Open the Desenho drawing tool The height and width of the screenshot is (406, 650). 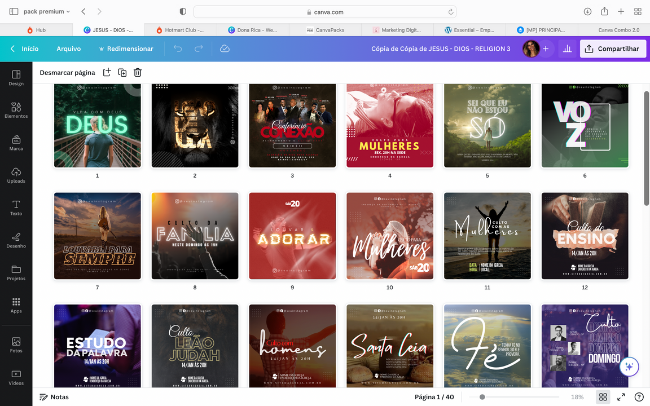[x=16, y=240]
